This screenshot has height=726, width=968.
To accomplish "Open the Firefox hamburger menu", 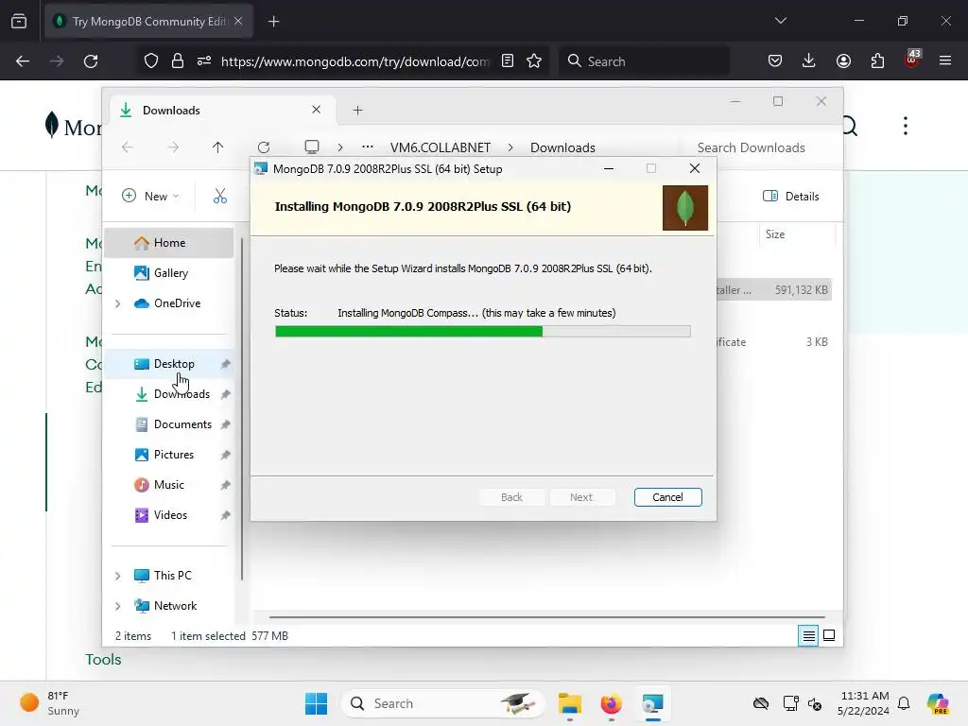I will point(945,60).
